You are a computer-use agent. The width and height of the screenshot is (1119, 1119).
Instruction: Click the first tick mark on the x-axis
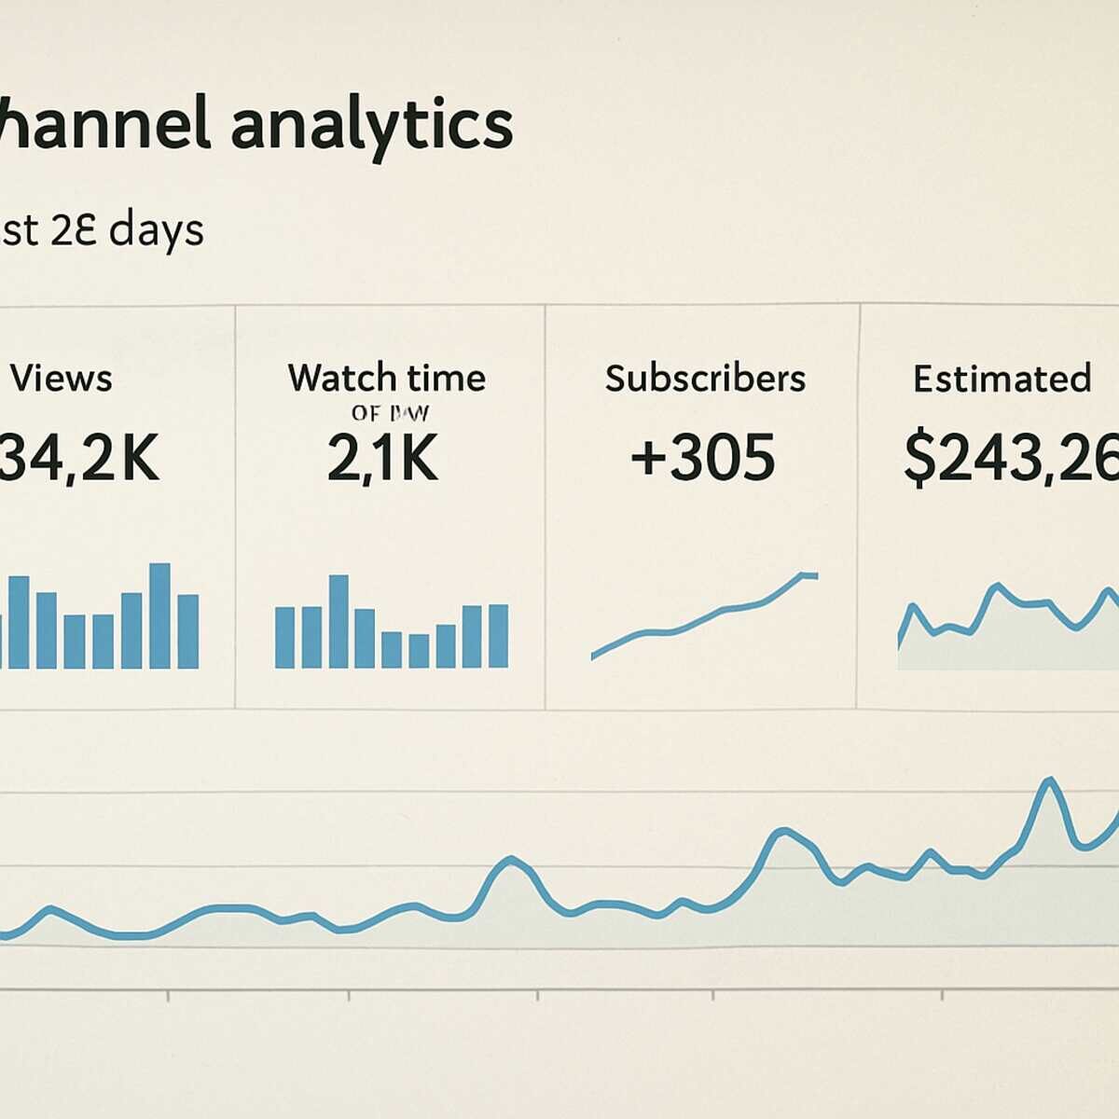[168, 996]
